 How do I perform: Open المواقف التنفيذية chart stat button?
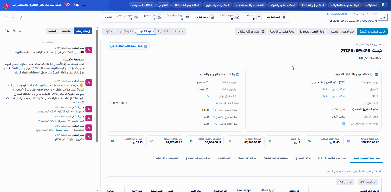click(230, 17)
